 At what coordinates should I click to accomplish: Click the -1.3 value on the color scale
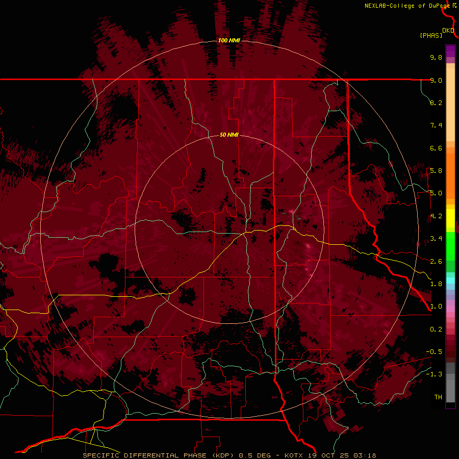pos(434,374)
